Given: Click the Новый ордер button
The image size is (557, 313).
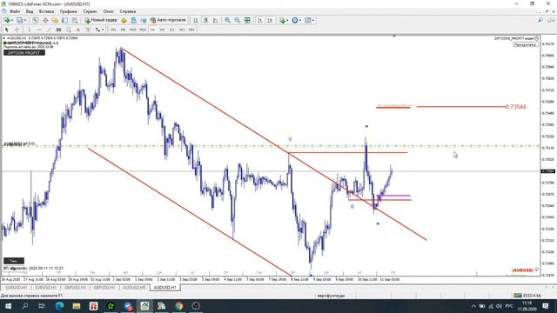Looking at the screenshot, I should pyautogui.click(x=101, y=20).
